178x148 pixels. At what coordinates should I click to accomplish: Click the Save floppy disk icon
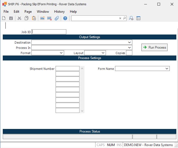[x=11, y=18]
